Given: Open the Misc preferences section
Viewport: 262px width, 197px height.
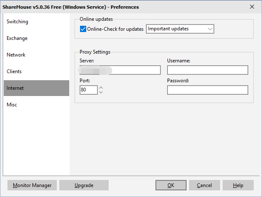Looking at the screenshot, I should (36, 105).
